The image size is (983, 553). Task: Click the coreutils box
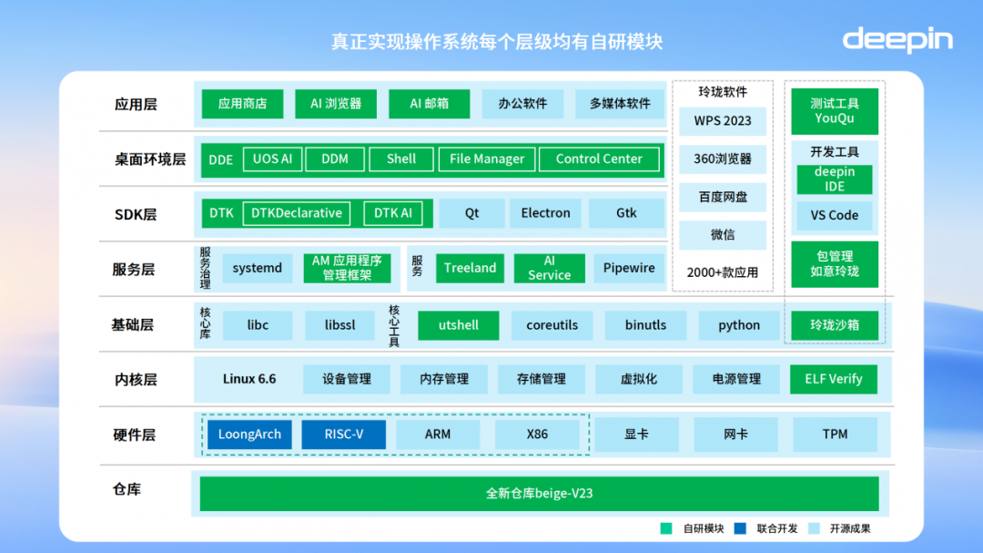coord(552,325)
